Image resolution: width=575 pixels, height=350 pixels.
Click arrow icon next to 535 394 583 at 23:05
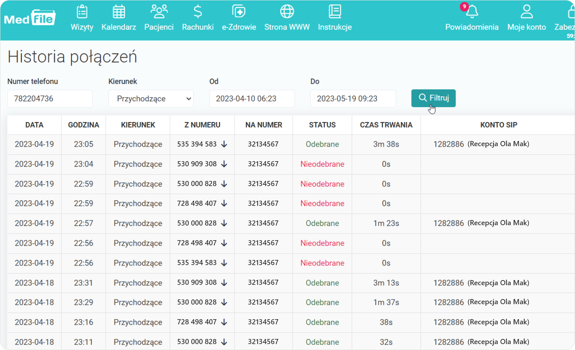pos(224,144)
